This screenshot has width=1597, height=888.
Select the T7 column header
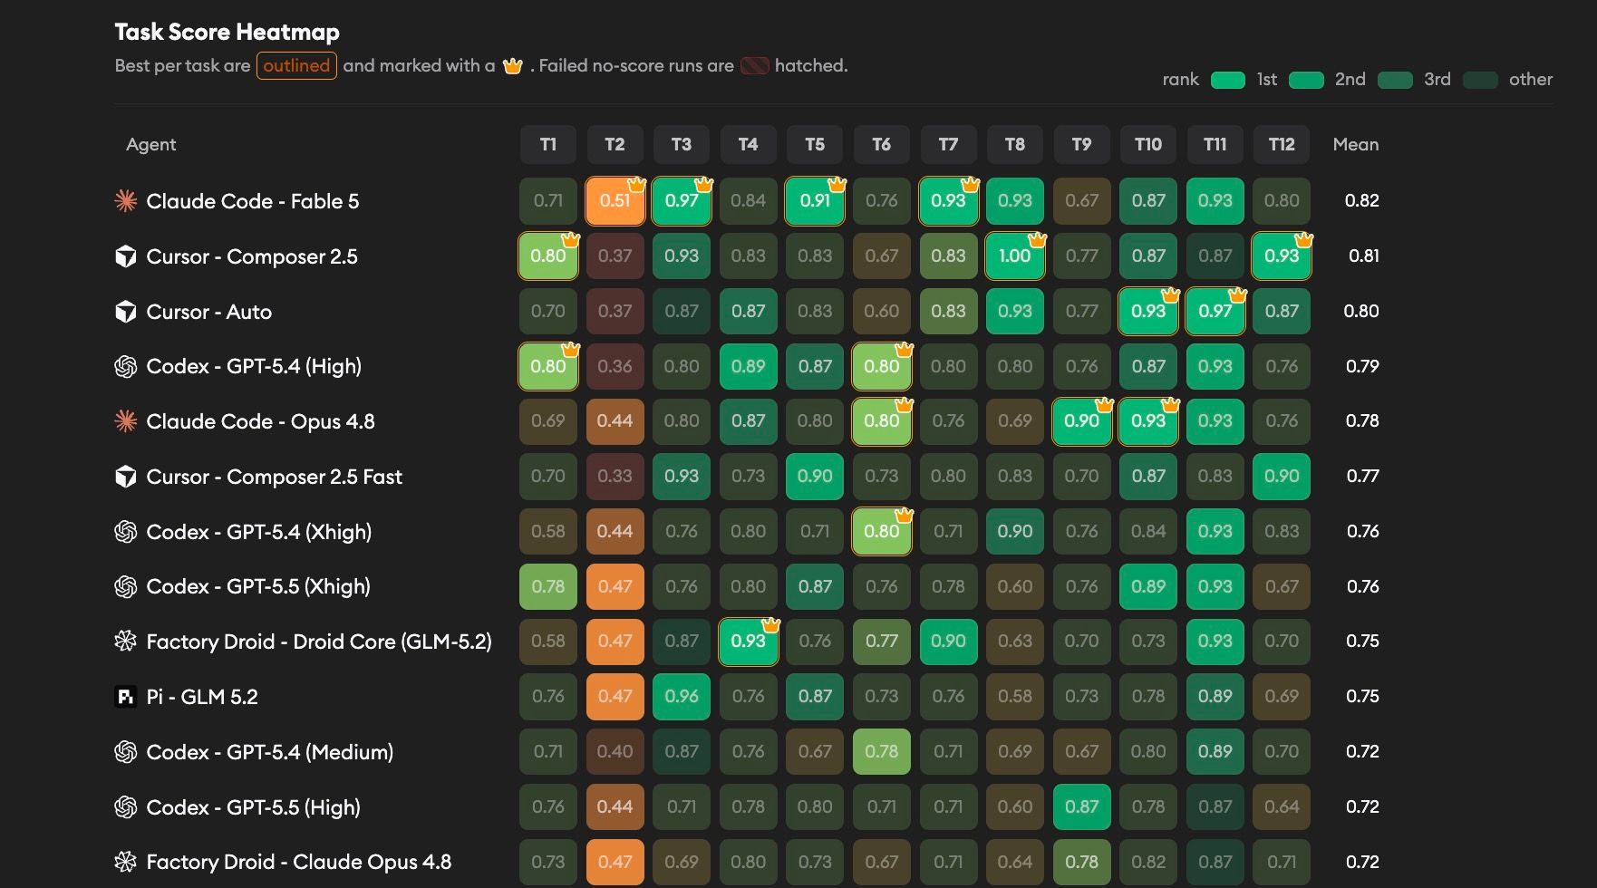point(948,144)
